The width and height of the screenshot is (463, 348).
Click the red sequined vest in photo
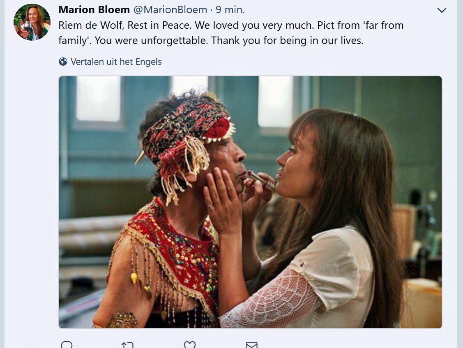pyautogui.click(x=173, y=254)
